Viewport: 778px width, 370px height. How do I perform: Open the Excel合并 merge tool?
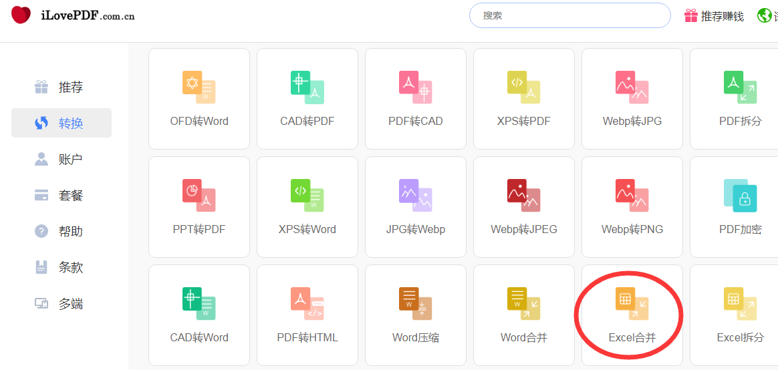coord(632,315)
